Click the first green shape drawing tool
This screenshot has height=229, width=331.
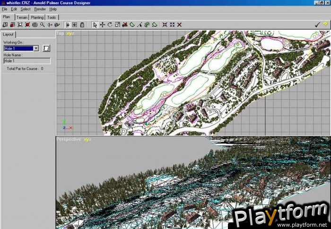[132, 25]
